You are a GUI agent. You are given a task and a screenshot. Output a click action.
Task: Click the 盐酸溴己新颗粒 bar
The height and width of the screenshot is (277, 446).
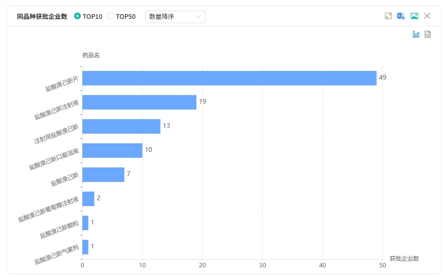85,223
